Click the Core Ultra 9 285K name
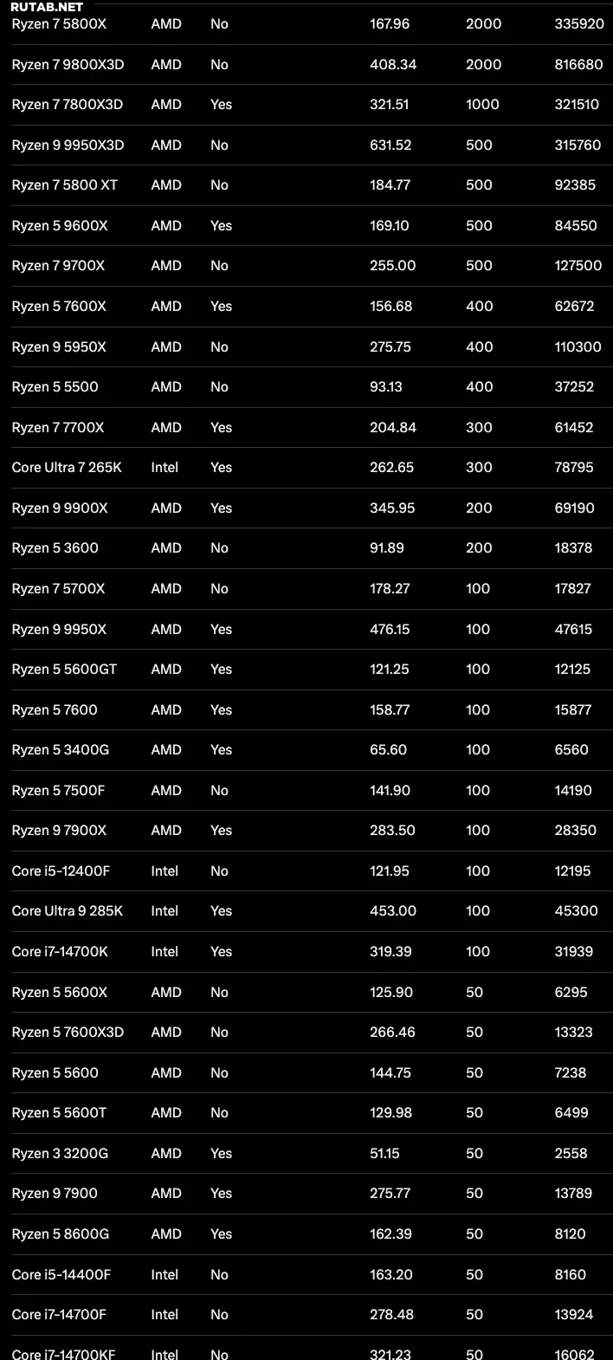Image resolution: width=613 pixels, height=1360 pixels. pos(68,911)
